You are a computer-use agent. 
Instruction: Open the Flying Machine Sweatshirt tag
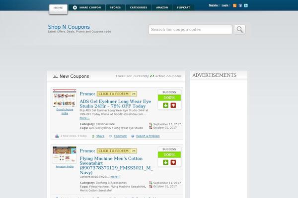tap(128, 187)
